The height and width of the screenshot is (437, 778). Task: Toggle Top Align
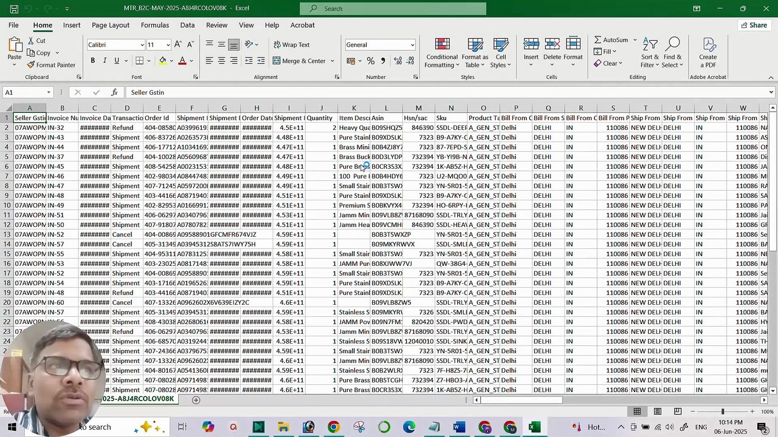tap(209, 44)
